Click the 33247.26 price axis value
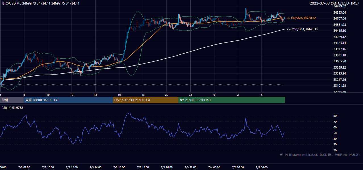Screen dimensions: 363x170 (x=340, y=80)
